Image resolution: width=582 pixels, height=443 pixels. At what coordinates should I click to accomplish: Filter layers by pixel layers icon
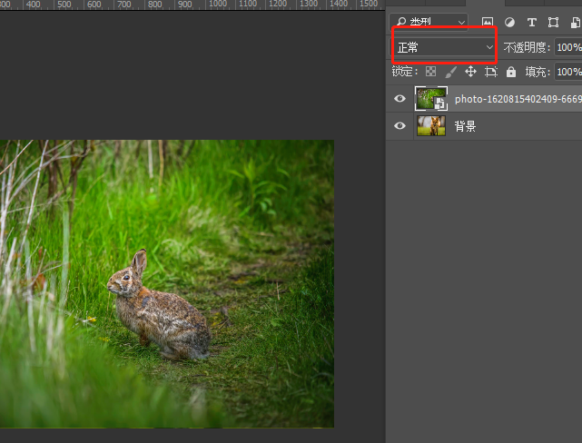[x=488, y=23]
